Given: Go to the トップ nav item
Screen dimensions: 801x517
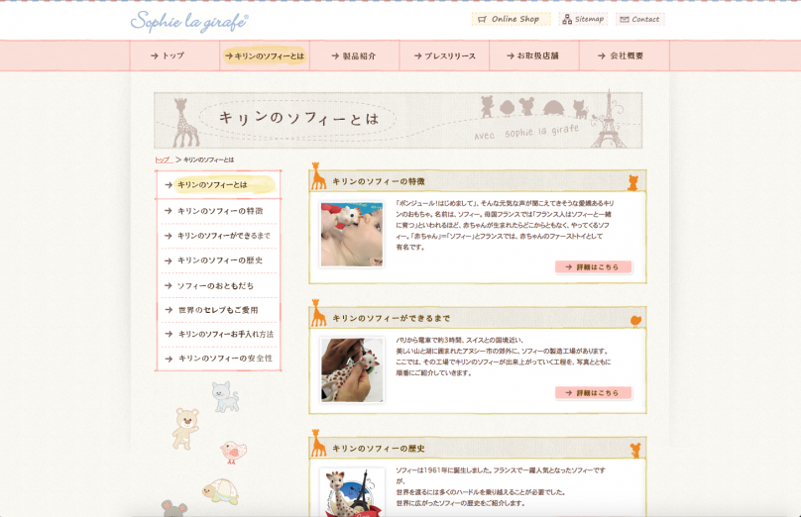Looking at the screenshot, I should point(174,55).
